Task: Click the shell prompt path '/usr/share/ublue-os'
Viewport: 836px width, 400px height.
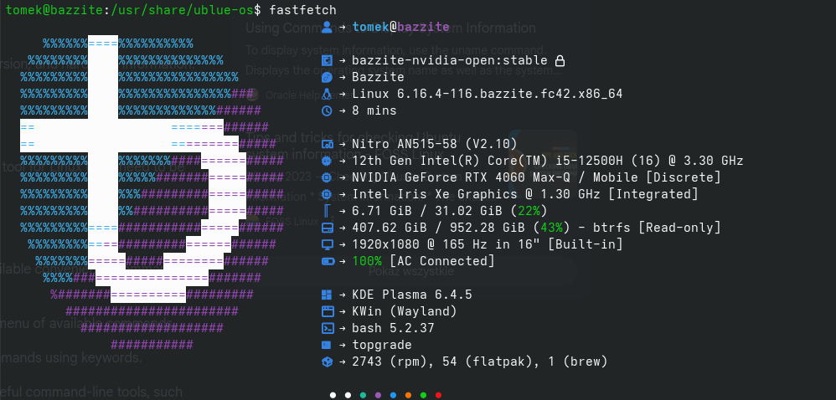Action: (183, 9)
